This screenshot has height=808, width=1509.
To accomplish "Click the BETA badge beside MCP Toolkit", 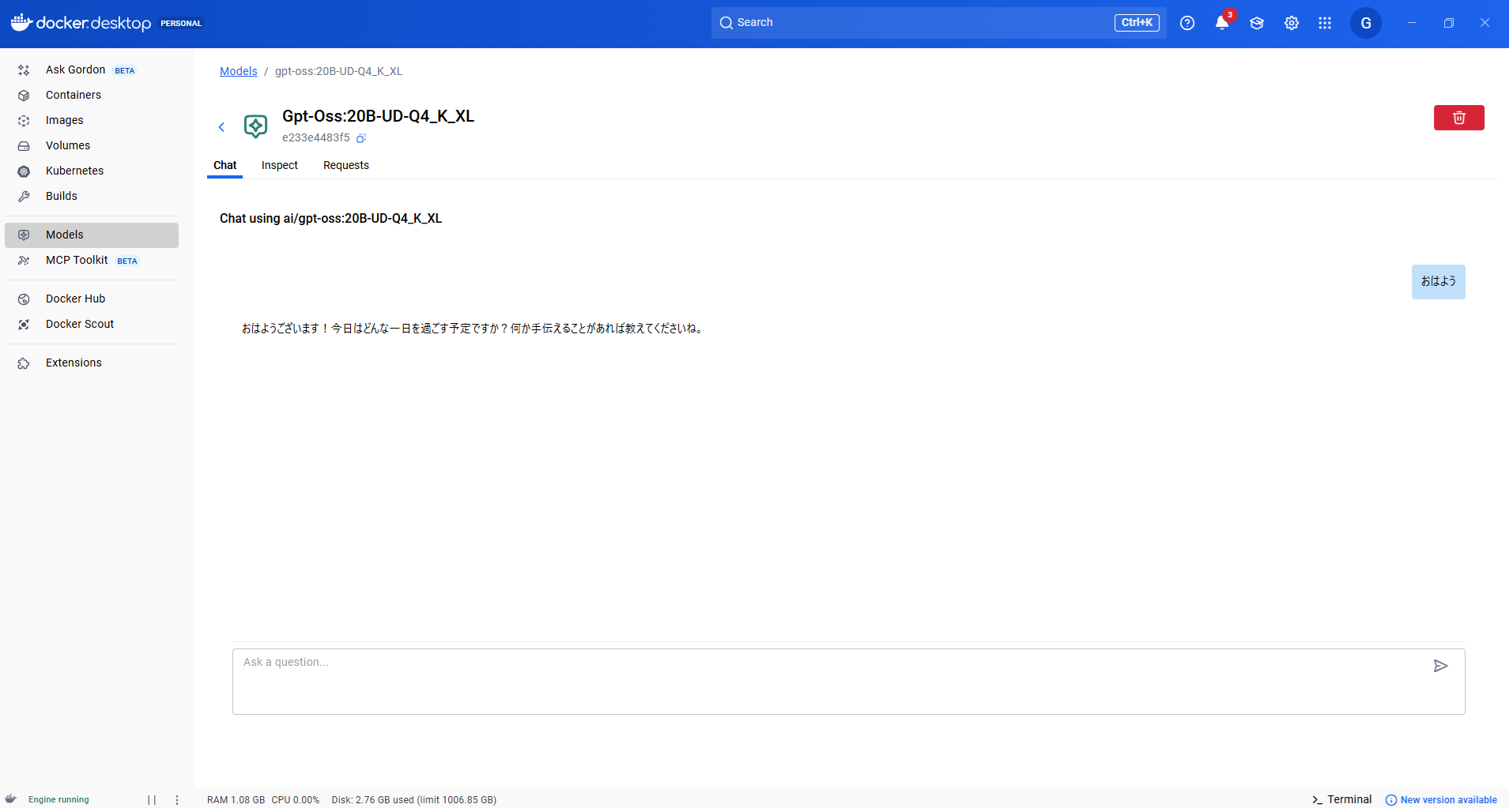I will (x=127, y=261).
